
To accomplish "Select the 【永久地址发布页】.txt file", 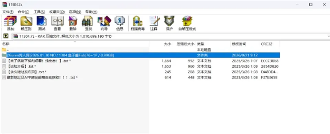I will pos(26,72).
